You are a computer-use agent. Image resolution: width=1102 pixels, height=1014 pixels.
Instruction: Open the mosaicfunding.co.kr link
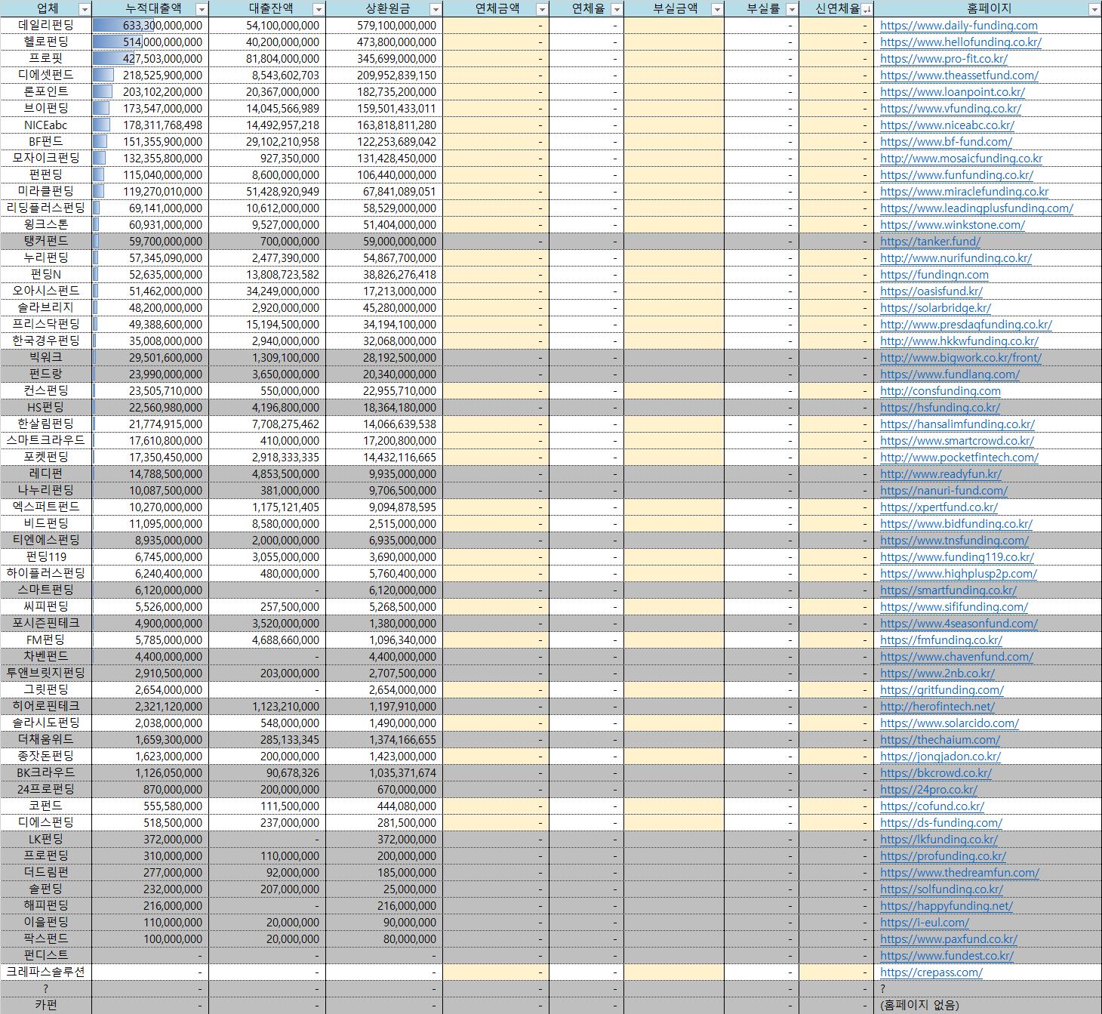pyautogui.click(x=961, y=159)
